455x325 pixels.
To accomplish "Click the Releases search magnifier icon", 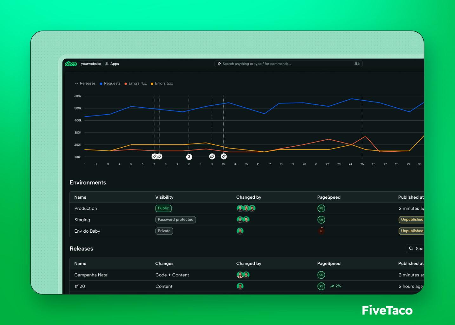I will [x=411, y=249].
